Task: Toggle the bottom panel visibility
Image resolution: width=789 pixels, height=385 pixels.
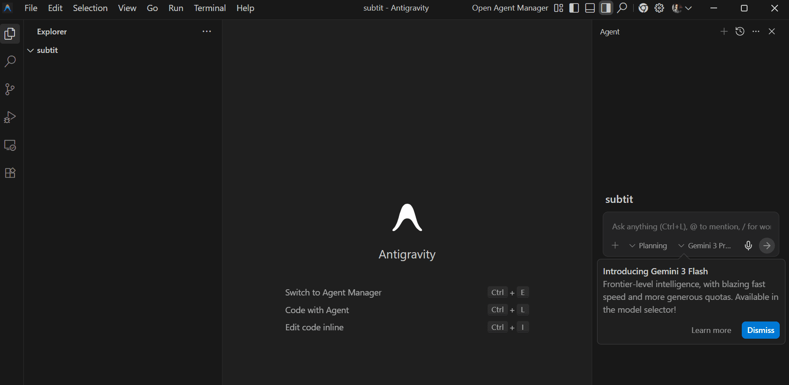Action: click(x=590, y=8)
